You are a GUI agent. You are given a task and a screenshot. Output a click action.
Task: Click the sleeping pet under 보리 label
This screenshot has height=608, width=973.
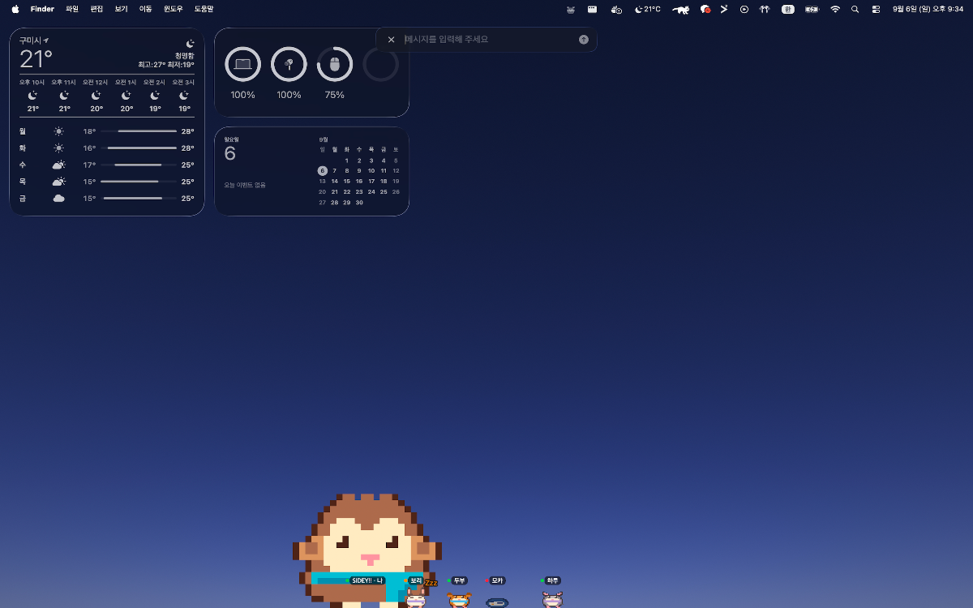[x=416, y=599]
